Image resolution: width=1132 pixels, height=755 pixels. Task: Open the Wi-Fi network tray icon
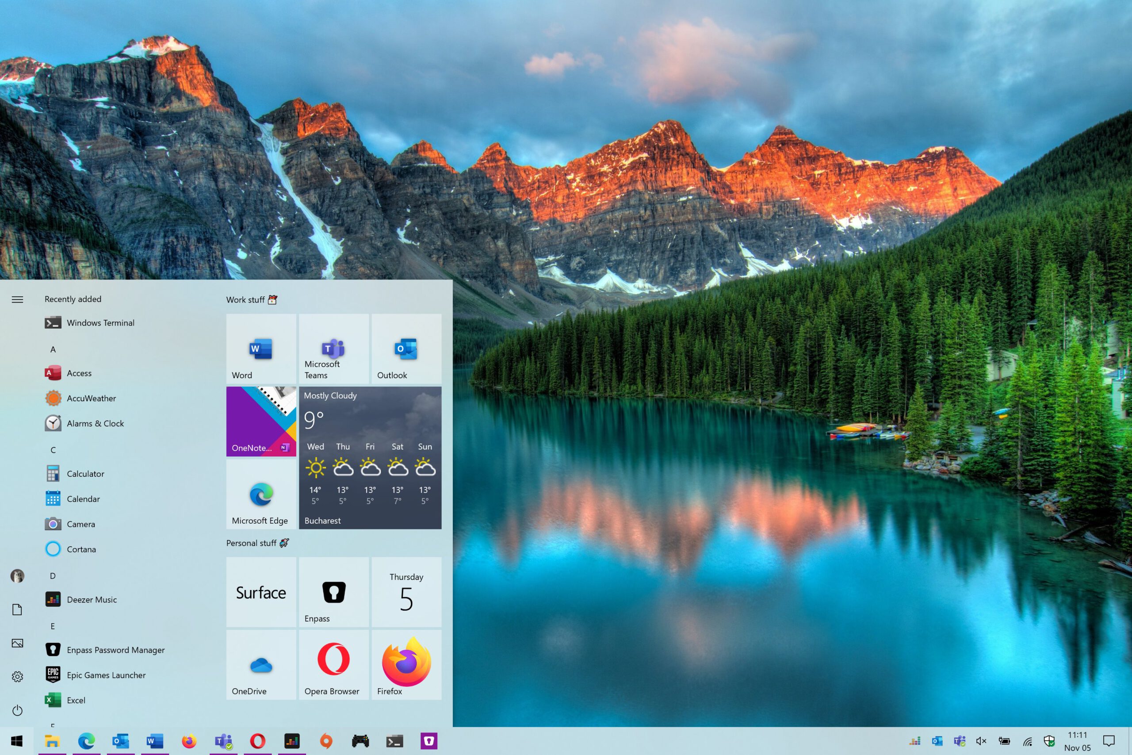click(1027, 742)
